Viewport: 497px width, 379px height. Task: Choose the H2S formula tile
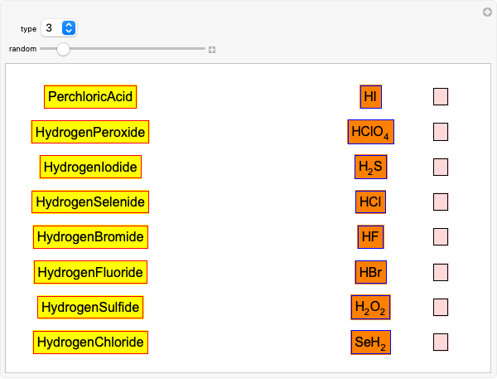tap(370, 167)
